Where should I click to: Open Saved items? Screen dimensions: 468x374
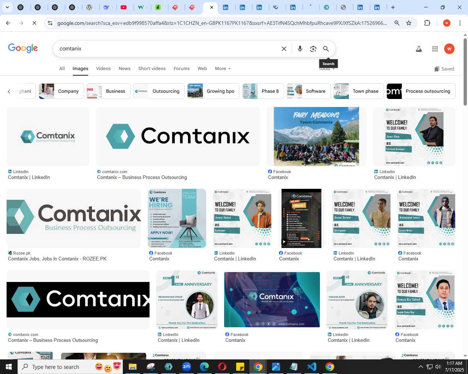coord(444,69)
